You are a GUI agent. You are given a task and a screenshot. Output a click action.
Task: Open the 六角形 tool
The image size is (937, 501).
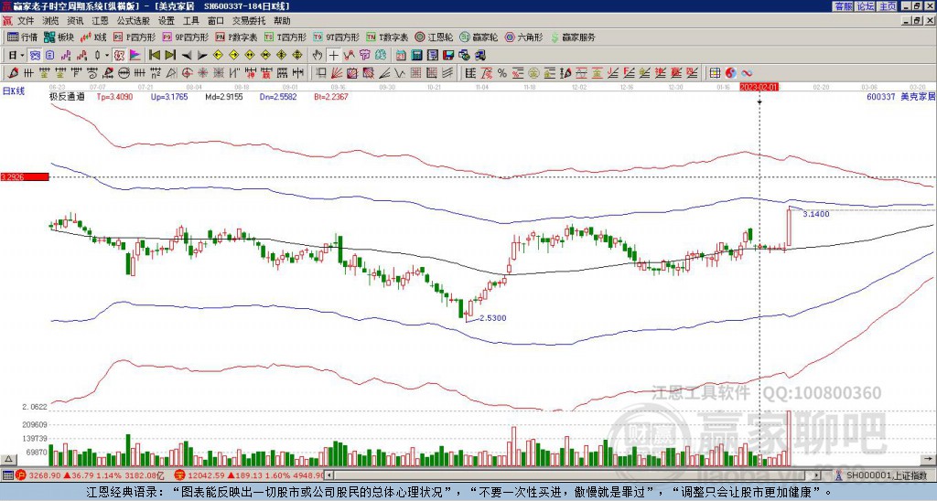pyautogui.click(x=524, y=37)
